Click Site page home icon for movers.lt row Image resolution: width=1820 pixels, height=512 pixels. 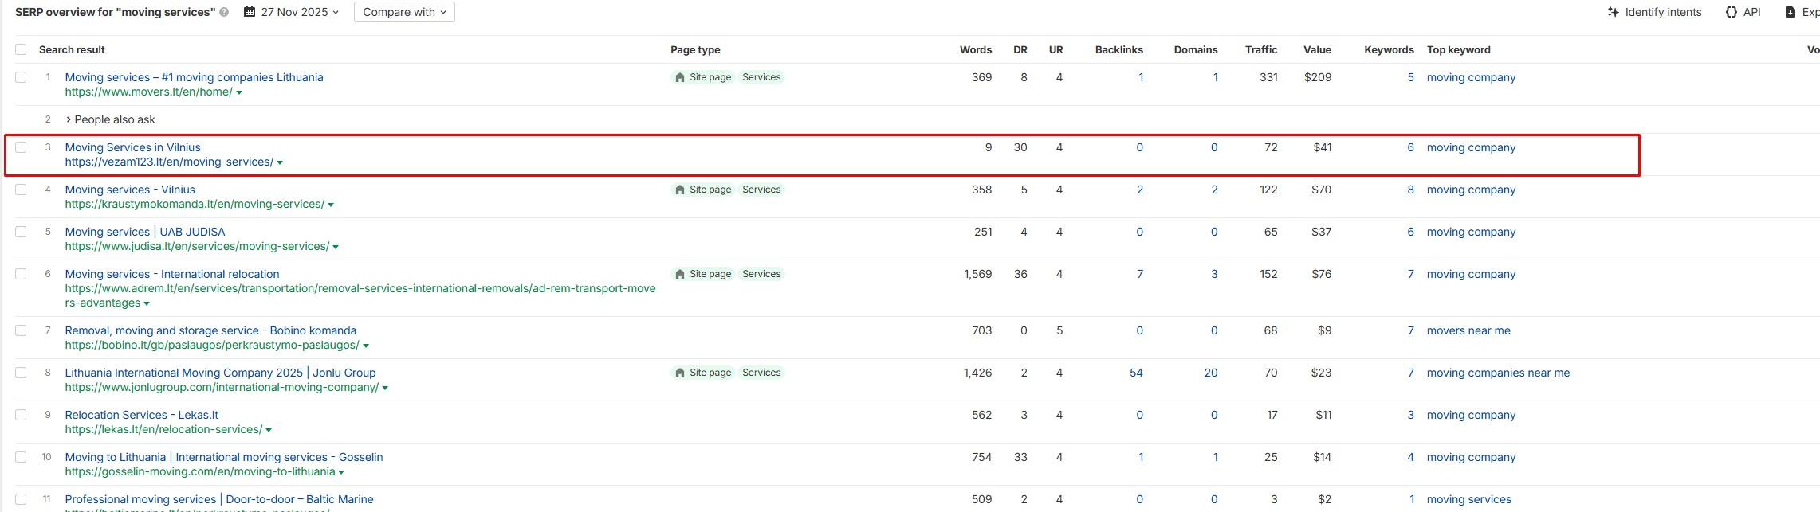[x=679, y=78]
